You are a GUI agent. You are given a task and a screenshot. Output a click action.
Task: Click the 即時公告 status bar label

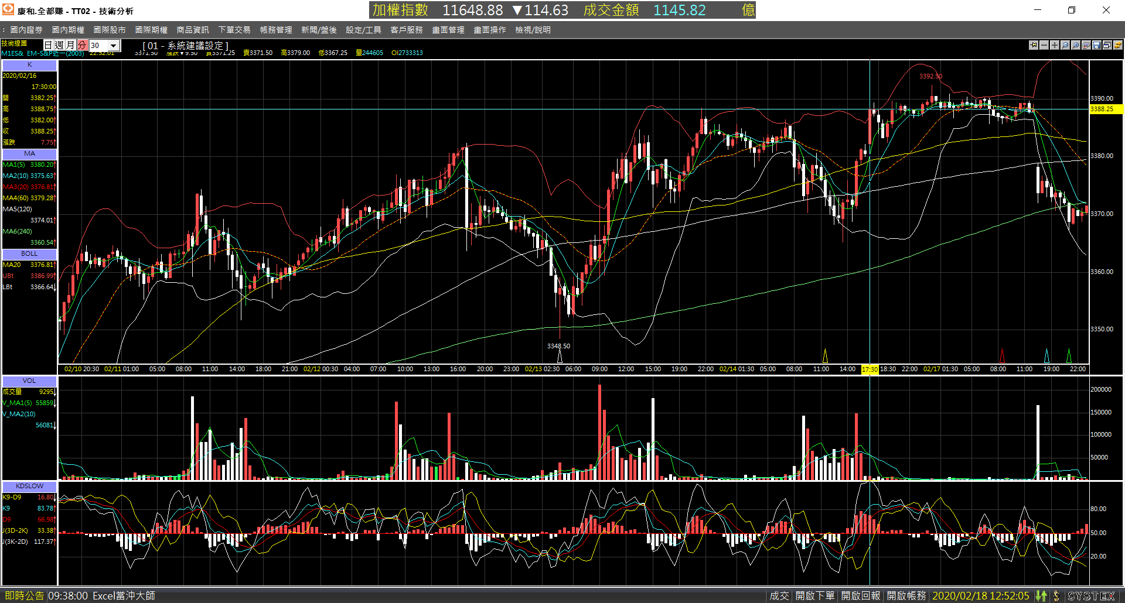(24, 596)
